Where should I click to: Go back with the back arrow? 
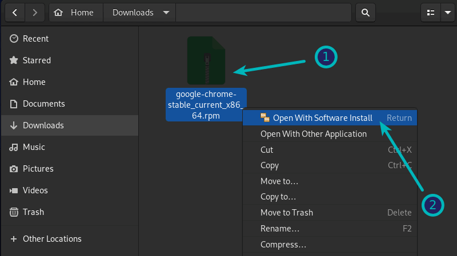click(15, 12)
